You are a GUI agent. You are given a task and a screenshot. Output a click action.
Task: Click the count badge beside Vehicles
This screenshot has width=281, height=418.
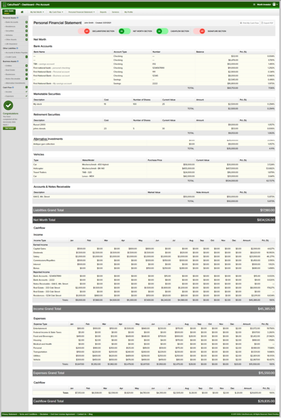[x=27, y=35]
